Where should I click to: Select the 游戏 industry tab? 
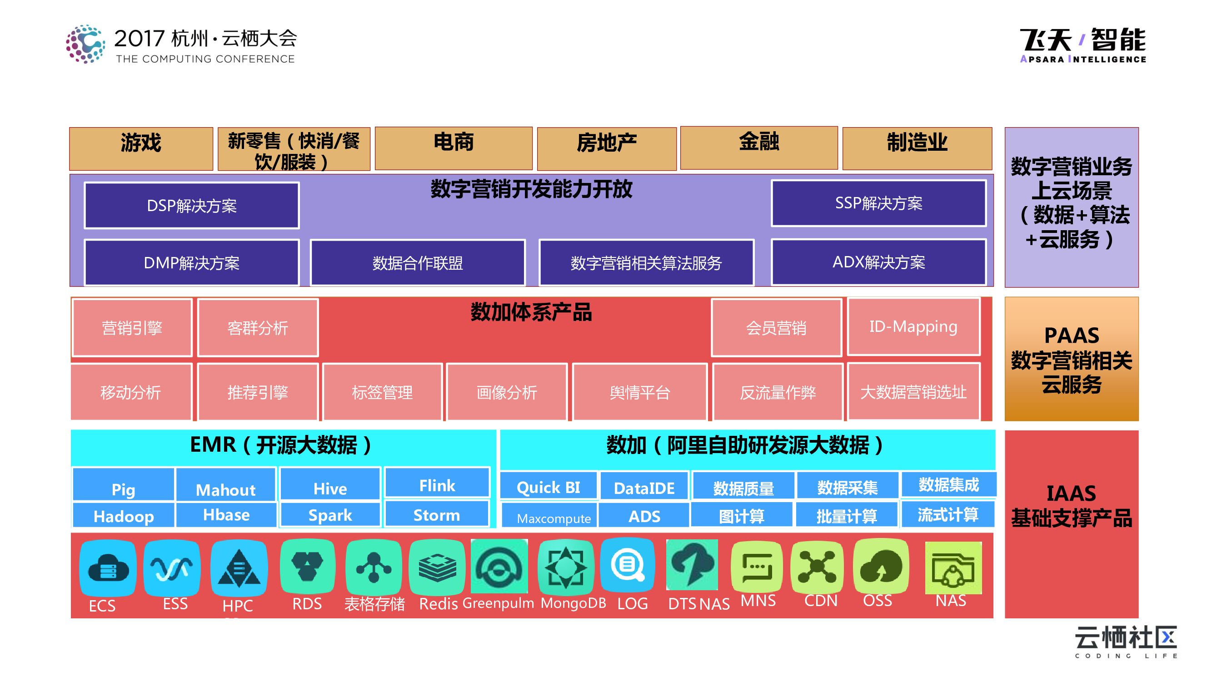[141, 148]
